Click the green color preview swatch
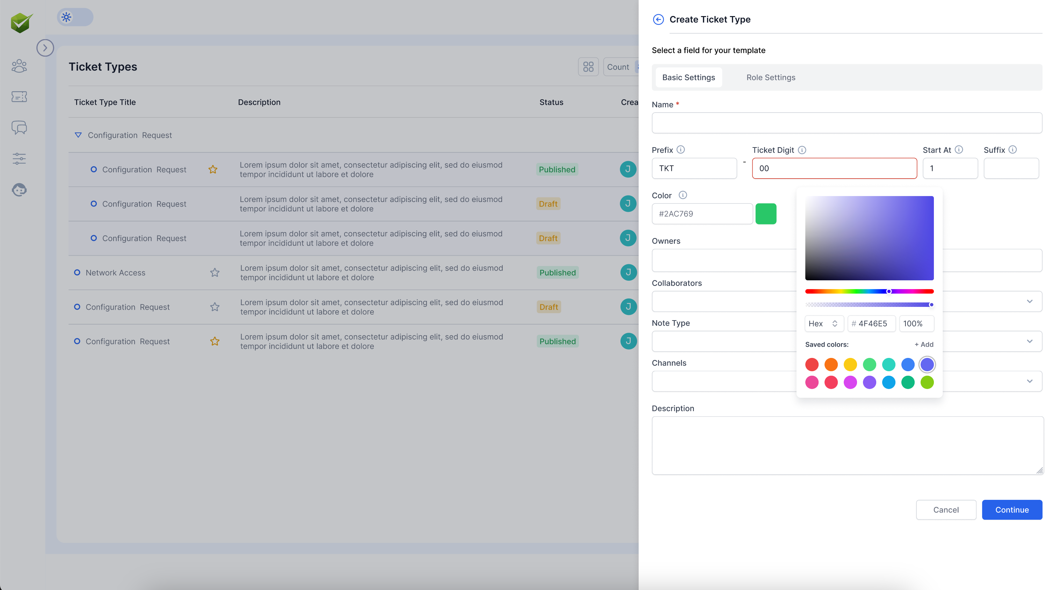Screen dimensions: 1053x590 [765, 214]
